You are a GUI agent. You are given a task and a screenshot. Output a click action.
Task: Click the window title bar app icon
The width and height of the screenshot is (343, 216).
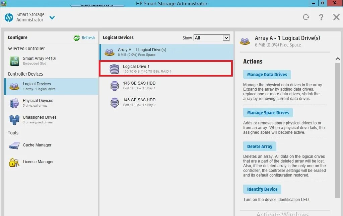click(x=4, y=3)
